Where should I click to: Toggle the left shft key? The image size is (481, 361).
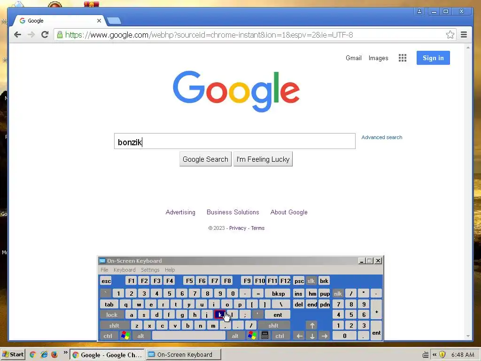pos(114,325)
